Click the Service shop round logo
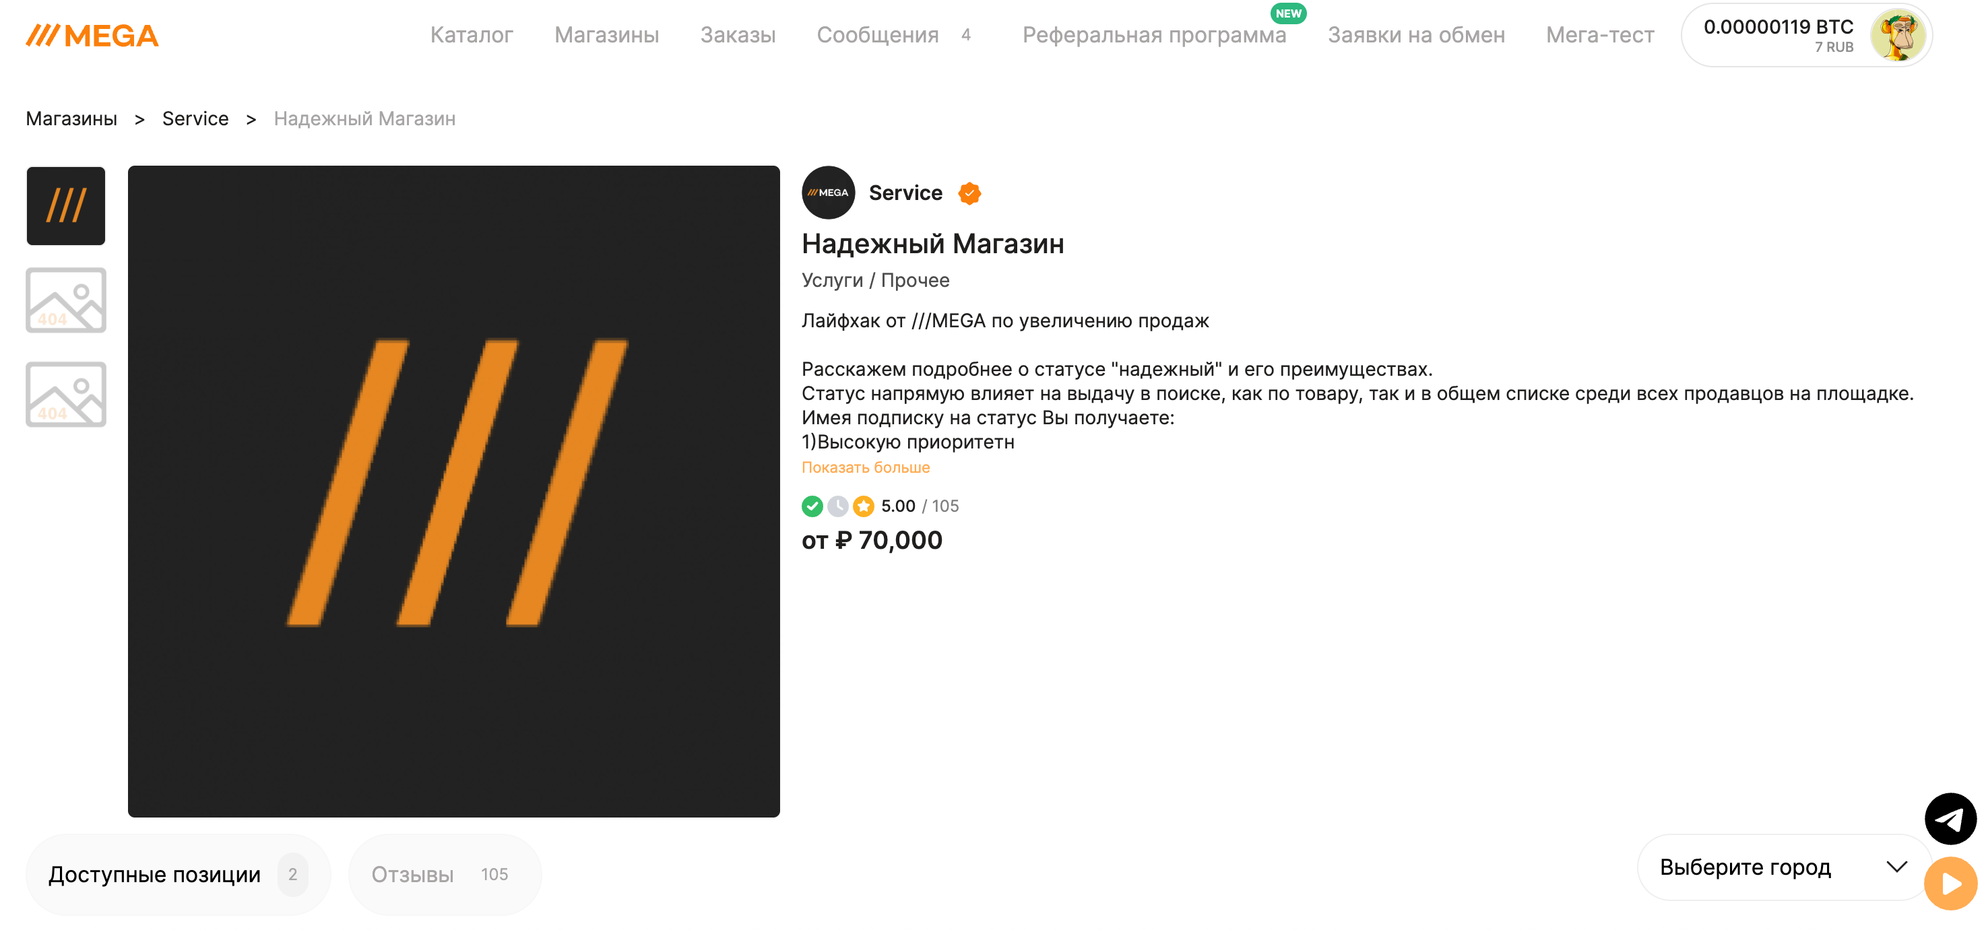1986x932 pixels. [828, 193]
